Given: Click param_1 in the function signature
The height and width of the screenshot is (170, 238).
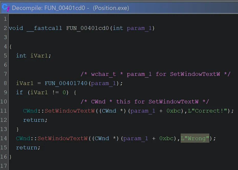Looking at the screenshot, I should 139,28.
